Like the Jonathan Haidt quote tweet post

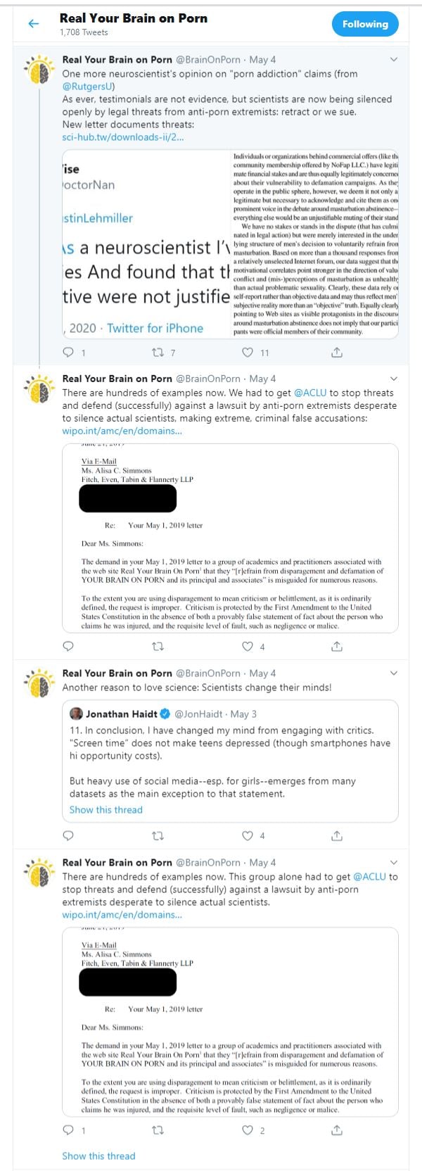[x=248, y=835]
